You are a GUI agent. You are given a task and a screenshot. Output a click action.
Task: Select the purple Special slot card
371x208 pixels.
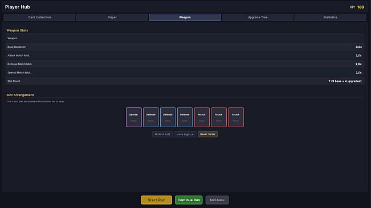click(134, 118)
